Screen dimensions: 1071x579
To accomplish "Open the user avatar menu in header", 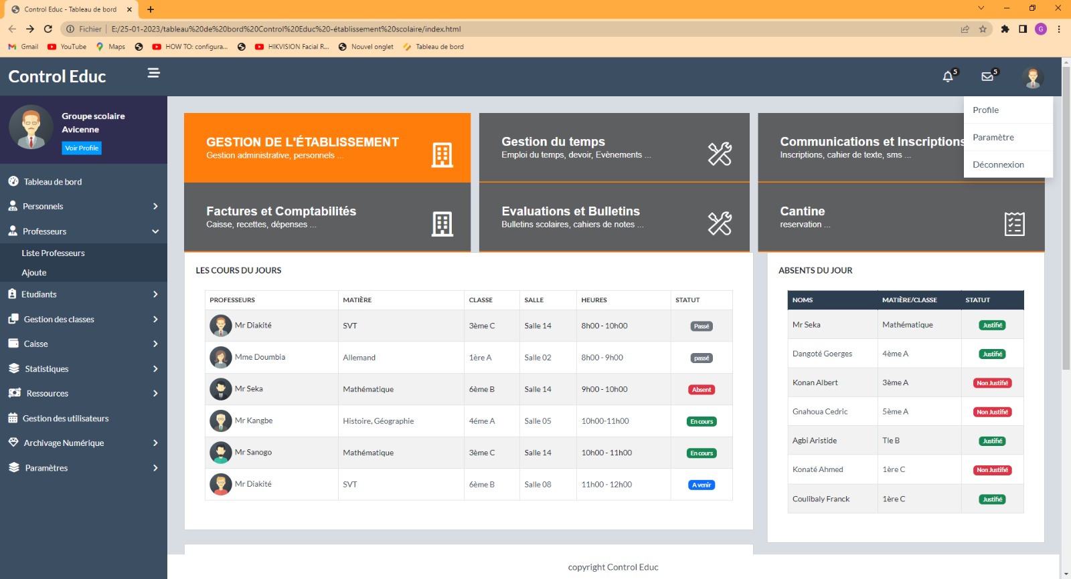I will [x=1033, y=78].
